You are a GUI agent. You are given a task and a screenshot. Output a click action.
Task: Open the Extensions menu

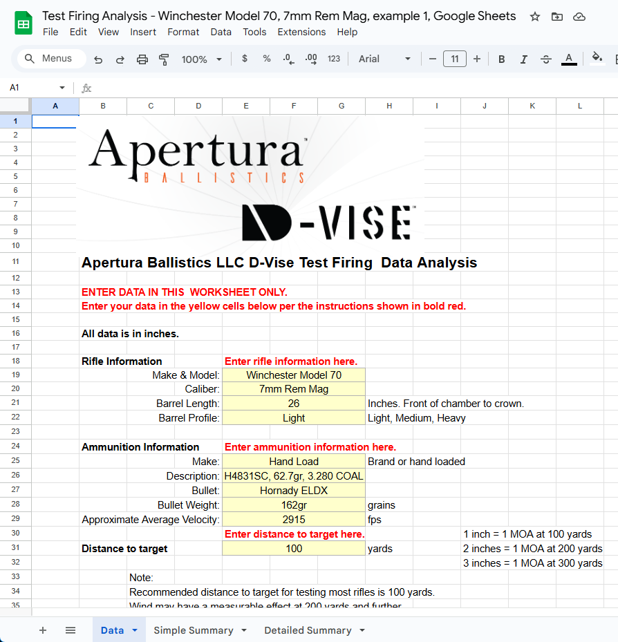[301, 32]
